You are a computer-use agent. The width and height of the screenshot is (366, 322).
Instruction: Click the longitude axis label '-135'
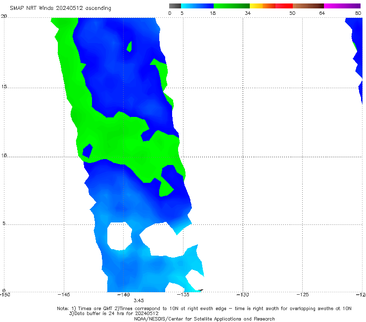(183, 295)
